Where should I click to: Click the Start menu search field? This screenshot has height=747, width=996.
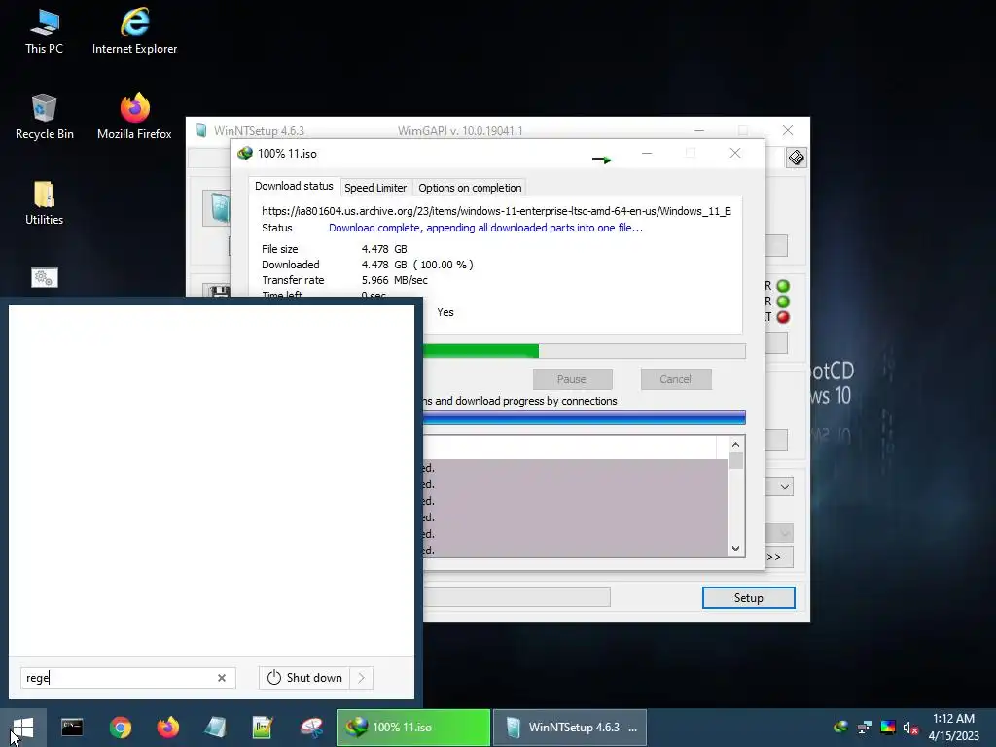127,678
